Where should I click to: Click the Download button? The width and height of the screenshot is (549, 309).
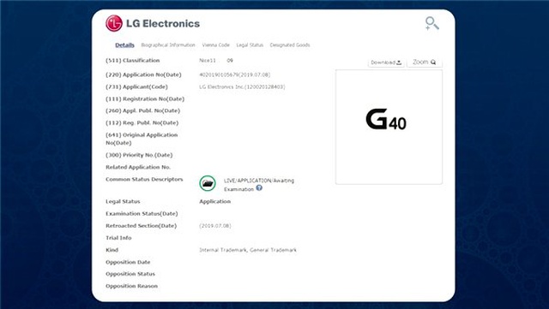coord(386,62)
